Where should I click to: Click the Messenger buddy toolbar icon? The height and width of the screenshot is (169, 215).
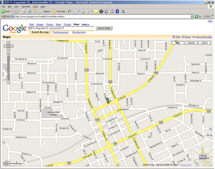(123, 11)
